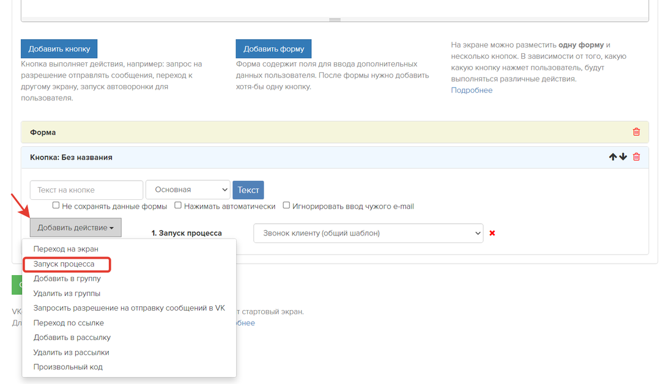Viewport: 663px width, 384px height.
Task: Check Игнорировать ввод чужого e-mail option
Action: click(x=286, y=206)
